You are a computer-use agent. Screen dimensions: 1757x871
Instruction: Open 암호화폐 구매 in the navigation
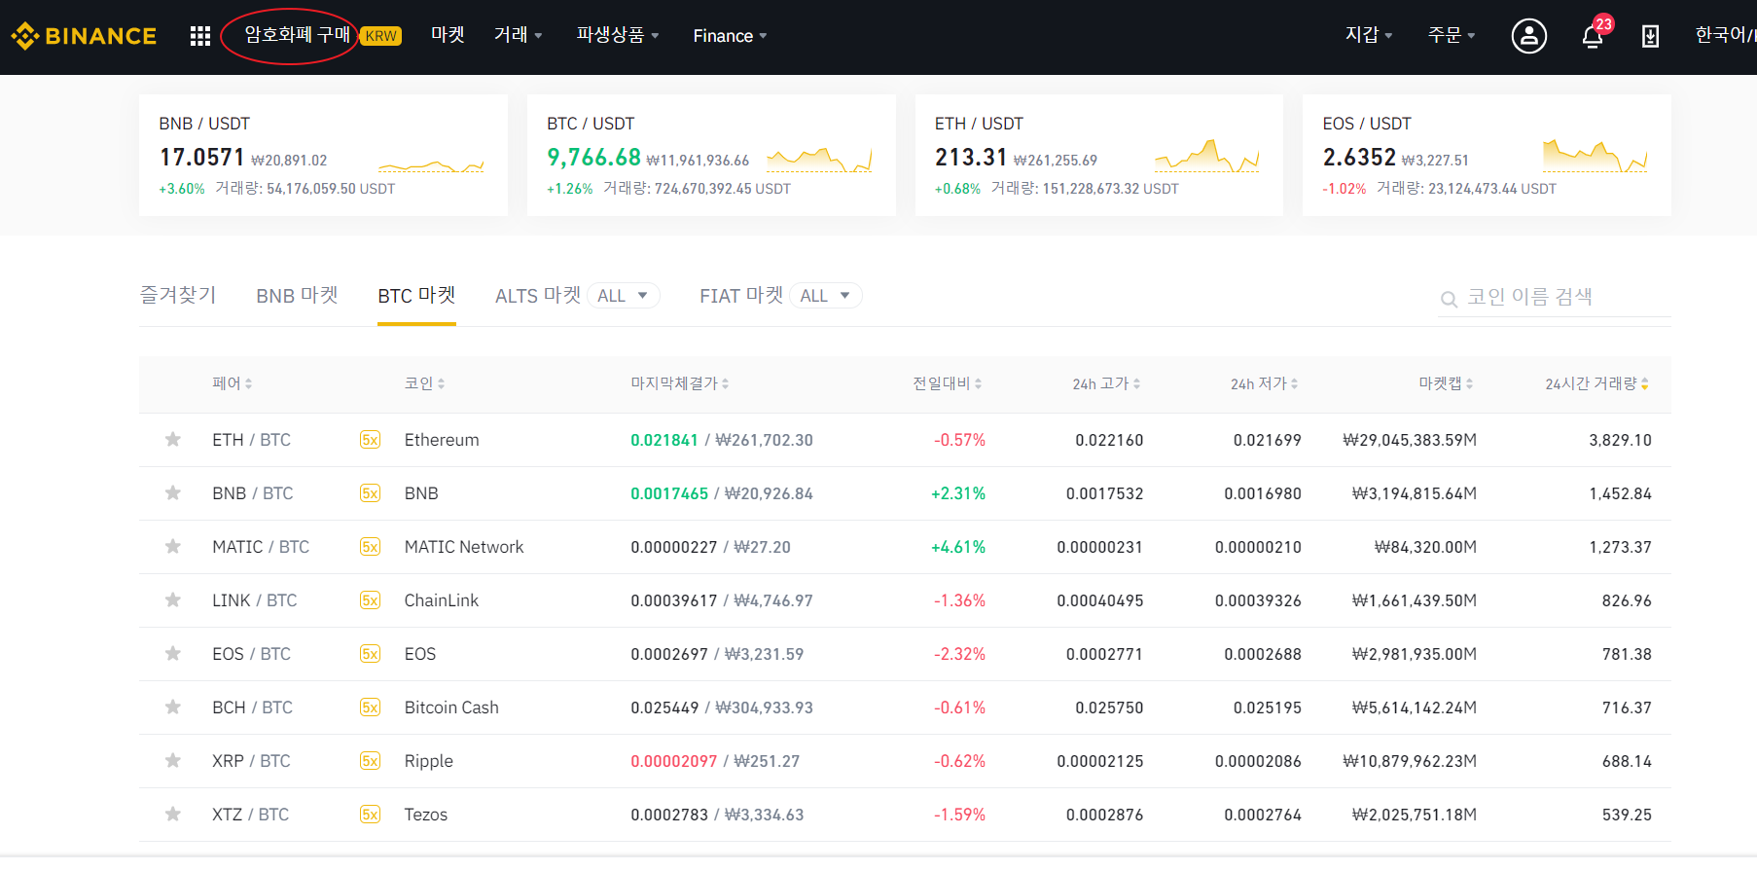(x=297, y=35)
